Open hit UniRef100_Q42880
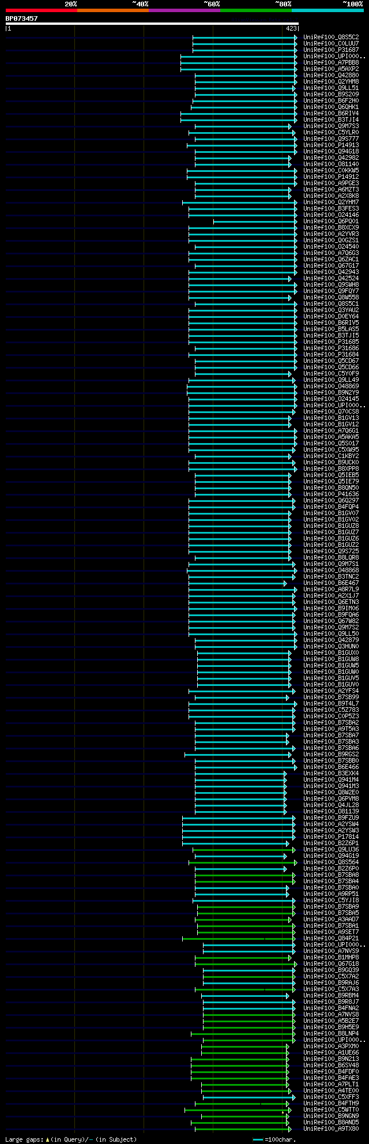Image resolution: width=369 pixels, height=1144 pixels. [331, 75]
